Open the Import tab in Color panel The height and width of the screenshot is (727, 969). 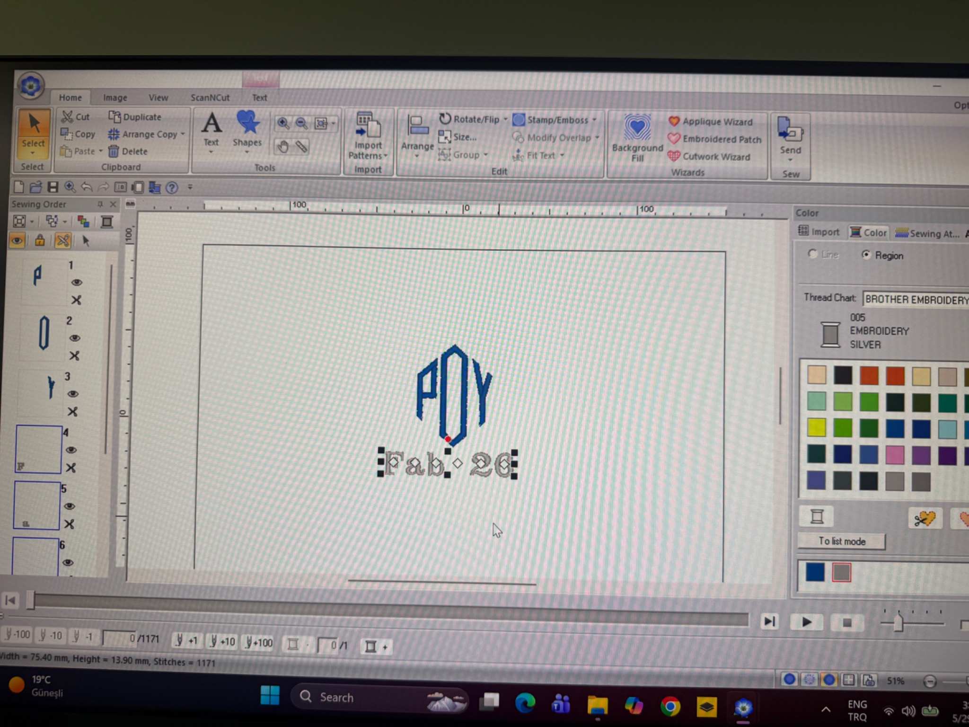(x=819, y=232)
